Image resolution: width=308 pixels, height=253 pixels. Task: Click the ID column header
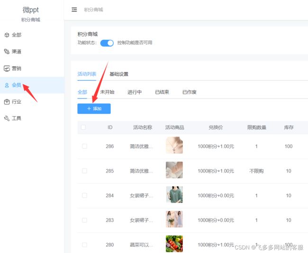pos(110,127)
